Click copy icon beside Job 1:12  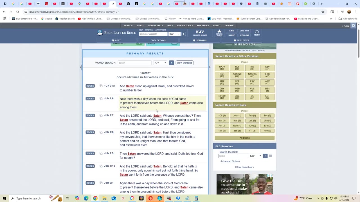101,166
